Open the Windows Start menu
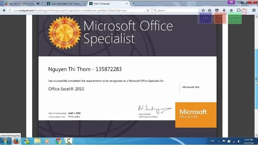 [x=5, y=141]
